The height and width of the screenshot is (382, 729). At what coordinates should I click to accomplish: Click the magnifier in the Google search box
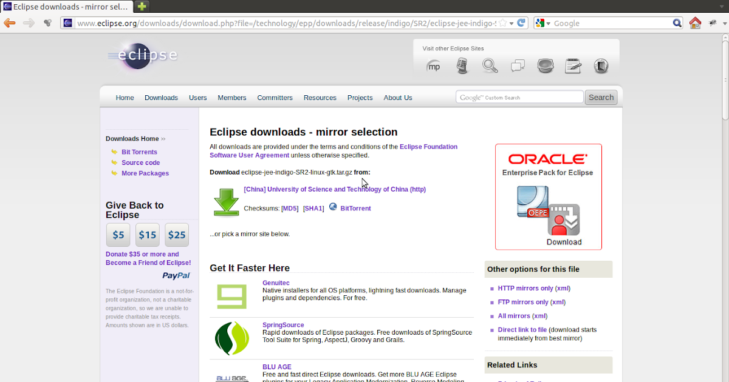click(x=677, y=23)
